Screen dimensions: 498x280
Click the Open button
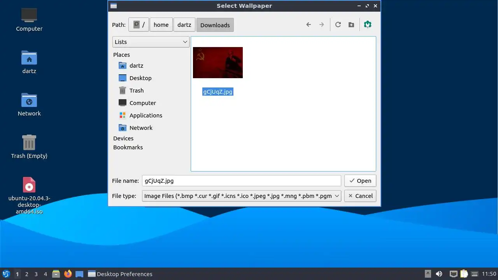point(360,181)
